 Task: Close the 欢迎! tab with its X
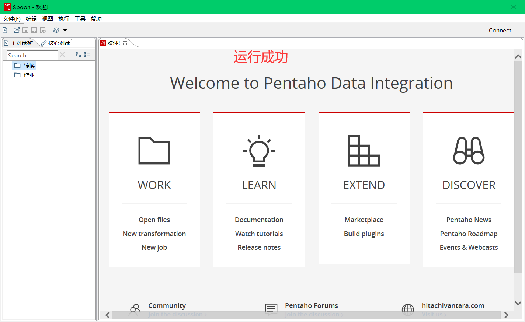[x=125, y=43]
